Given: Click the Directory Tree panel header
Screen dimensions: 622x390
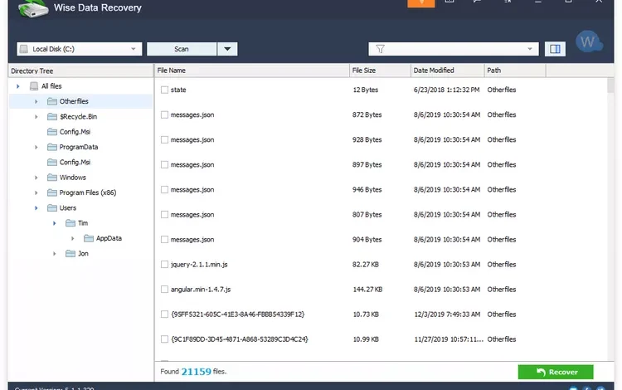Looking at the screenshot, I should pos(80,71).
